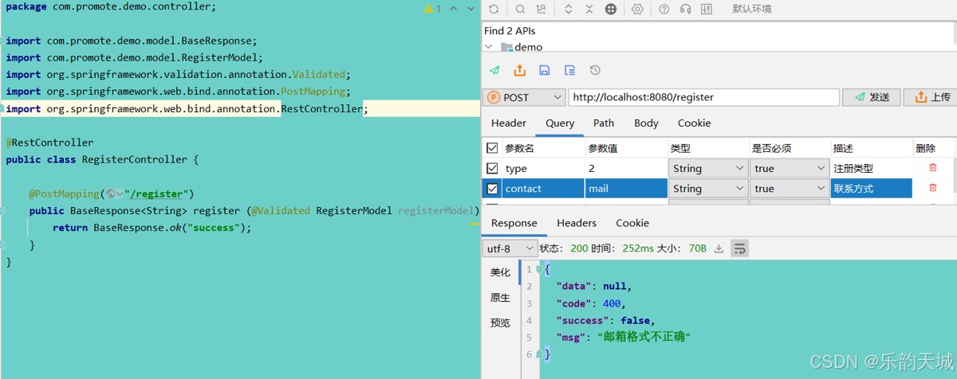Select the 预览 preview view
Viewport: 957px width, 379px height.
coord(500,323)
